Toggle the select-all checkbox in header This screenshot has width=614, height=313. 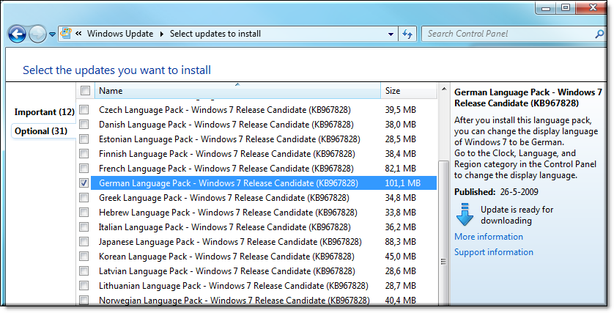85,91
